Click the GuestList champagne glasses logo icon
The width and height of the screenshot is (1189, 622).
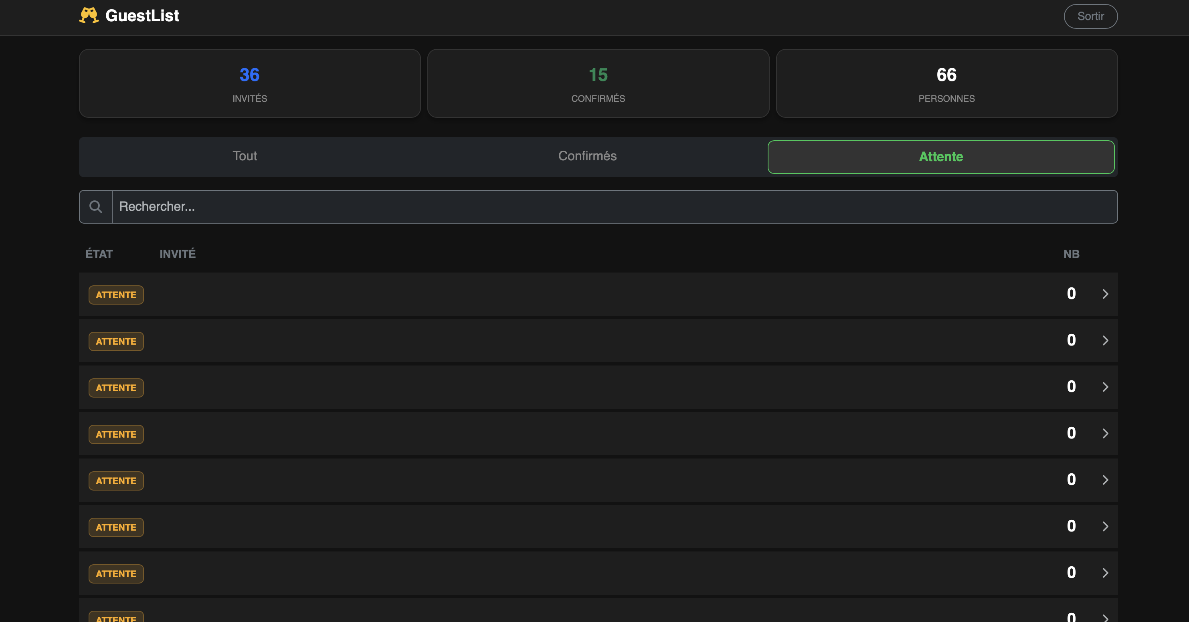[x=89, y=16]
